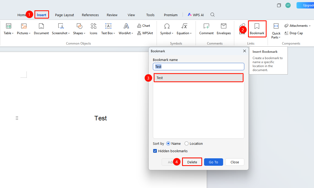Viewport: 314px width, 188px height.
Task: Insert a WPSArt graphic
Action: pyautogui.click(x=145, y=33)
